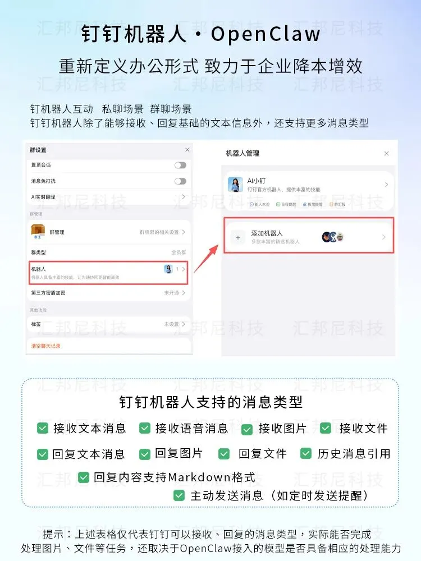Click the green check beside 回复图片
Image resolution: width=421 pixels, height=561 pixels.
(x=145, y=454)
